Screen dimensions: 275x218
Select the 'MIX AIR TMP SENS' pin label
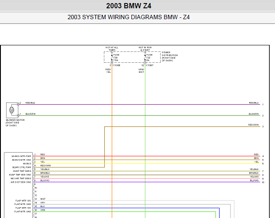point(21,178)
